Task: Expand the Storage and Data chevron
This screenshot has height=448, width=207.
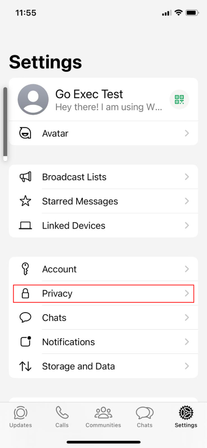Action: tap(187, 366)
